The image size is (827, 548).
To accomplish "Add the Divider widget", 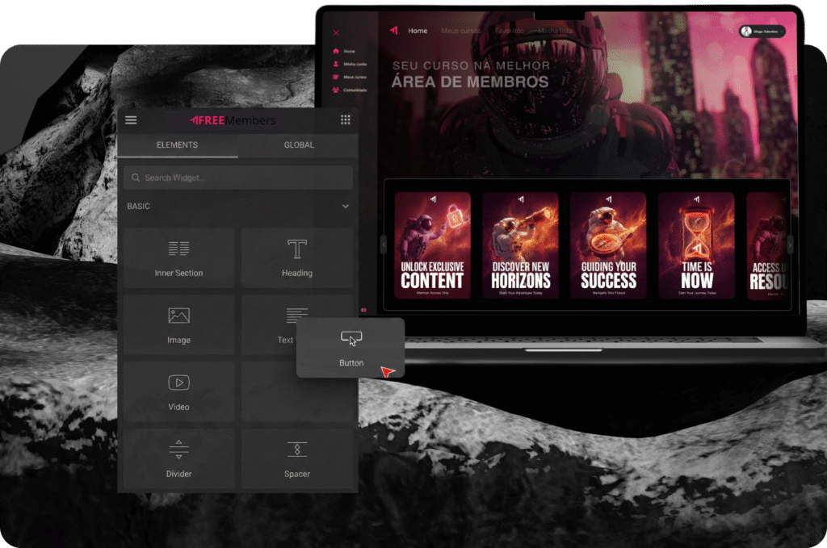I will click(x=178, y=458).
